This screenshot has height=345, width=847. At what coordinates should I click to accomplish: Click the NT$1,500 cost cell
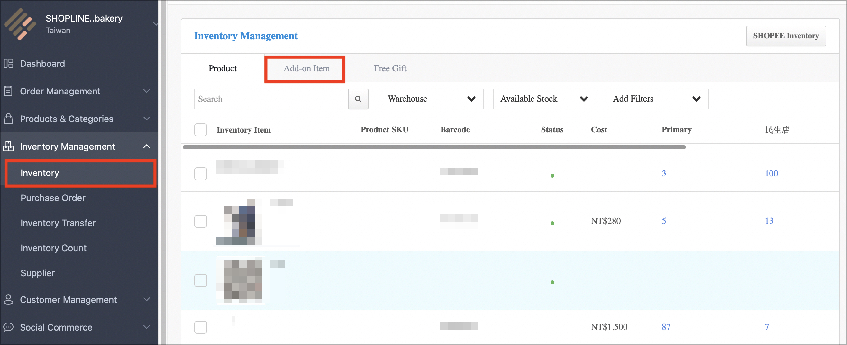pyautogui.click(x=609, y=327)
